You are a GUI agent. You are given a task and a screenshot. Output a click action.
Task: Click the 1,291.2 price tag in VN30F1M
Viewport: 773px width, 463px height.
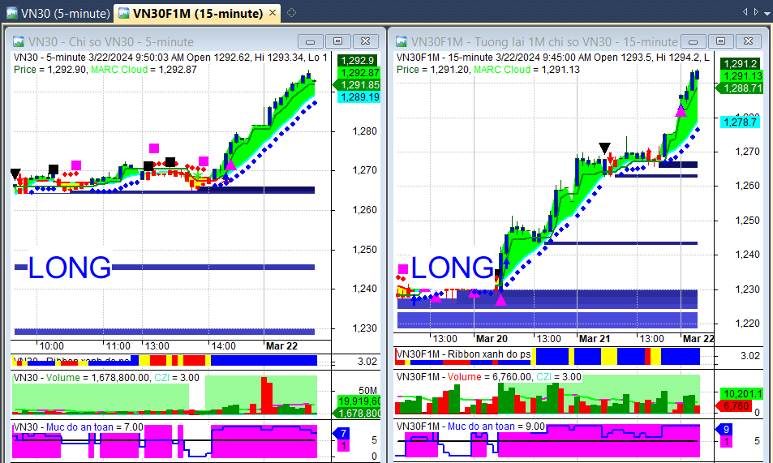(741, 63)
